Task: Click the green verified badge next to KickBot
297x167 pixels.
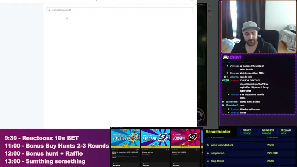Action: click(228, 80)
